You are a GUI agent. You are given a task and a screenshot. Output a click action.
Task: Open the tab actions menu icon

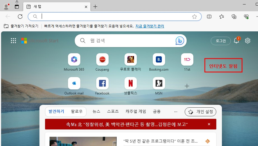(x=17, y=7)
